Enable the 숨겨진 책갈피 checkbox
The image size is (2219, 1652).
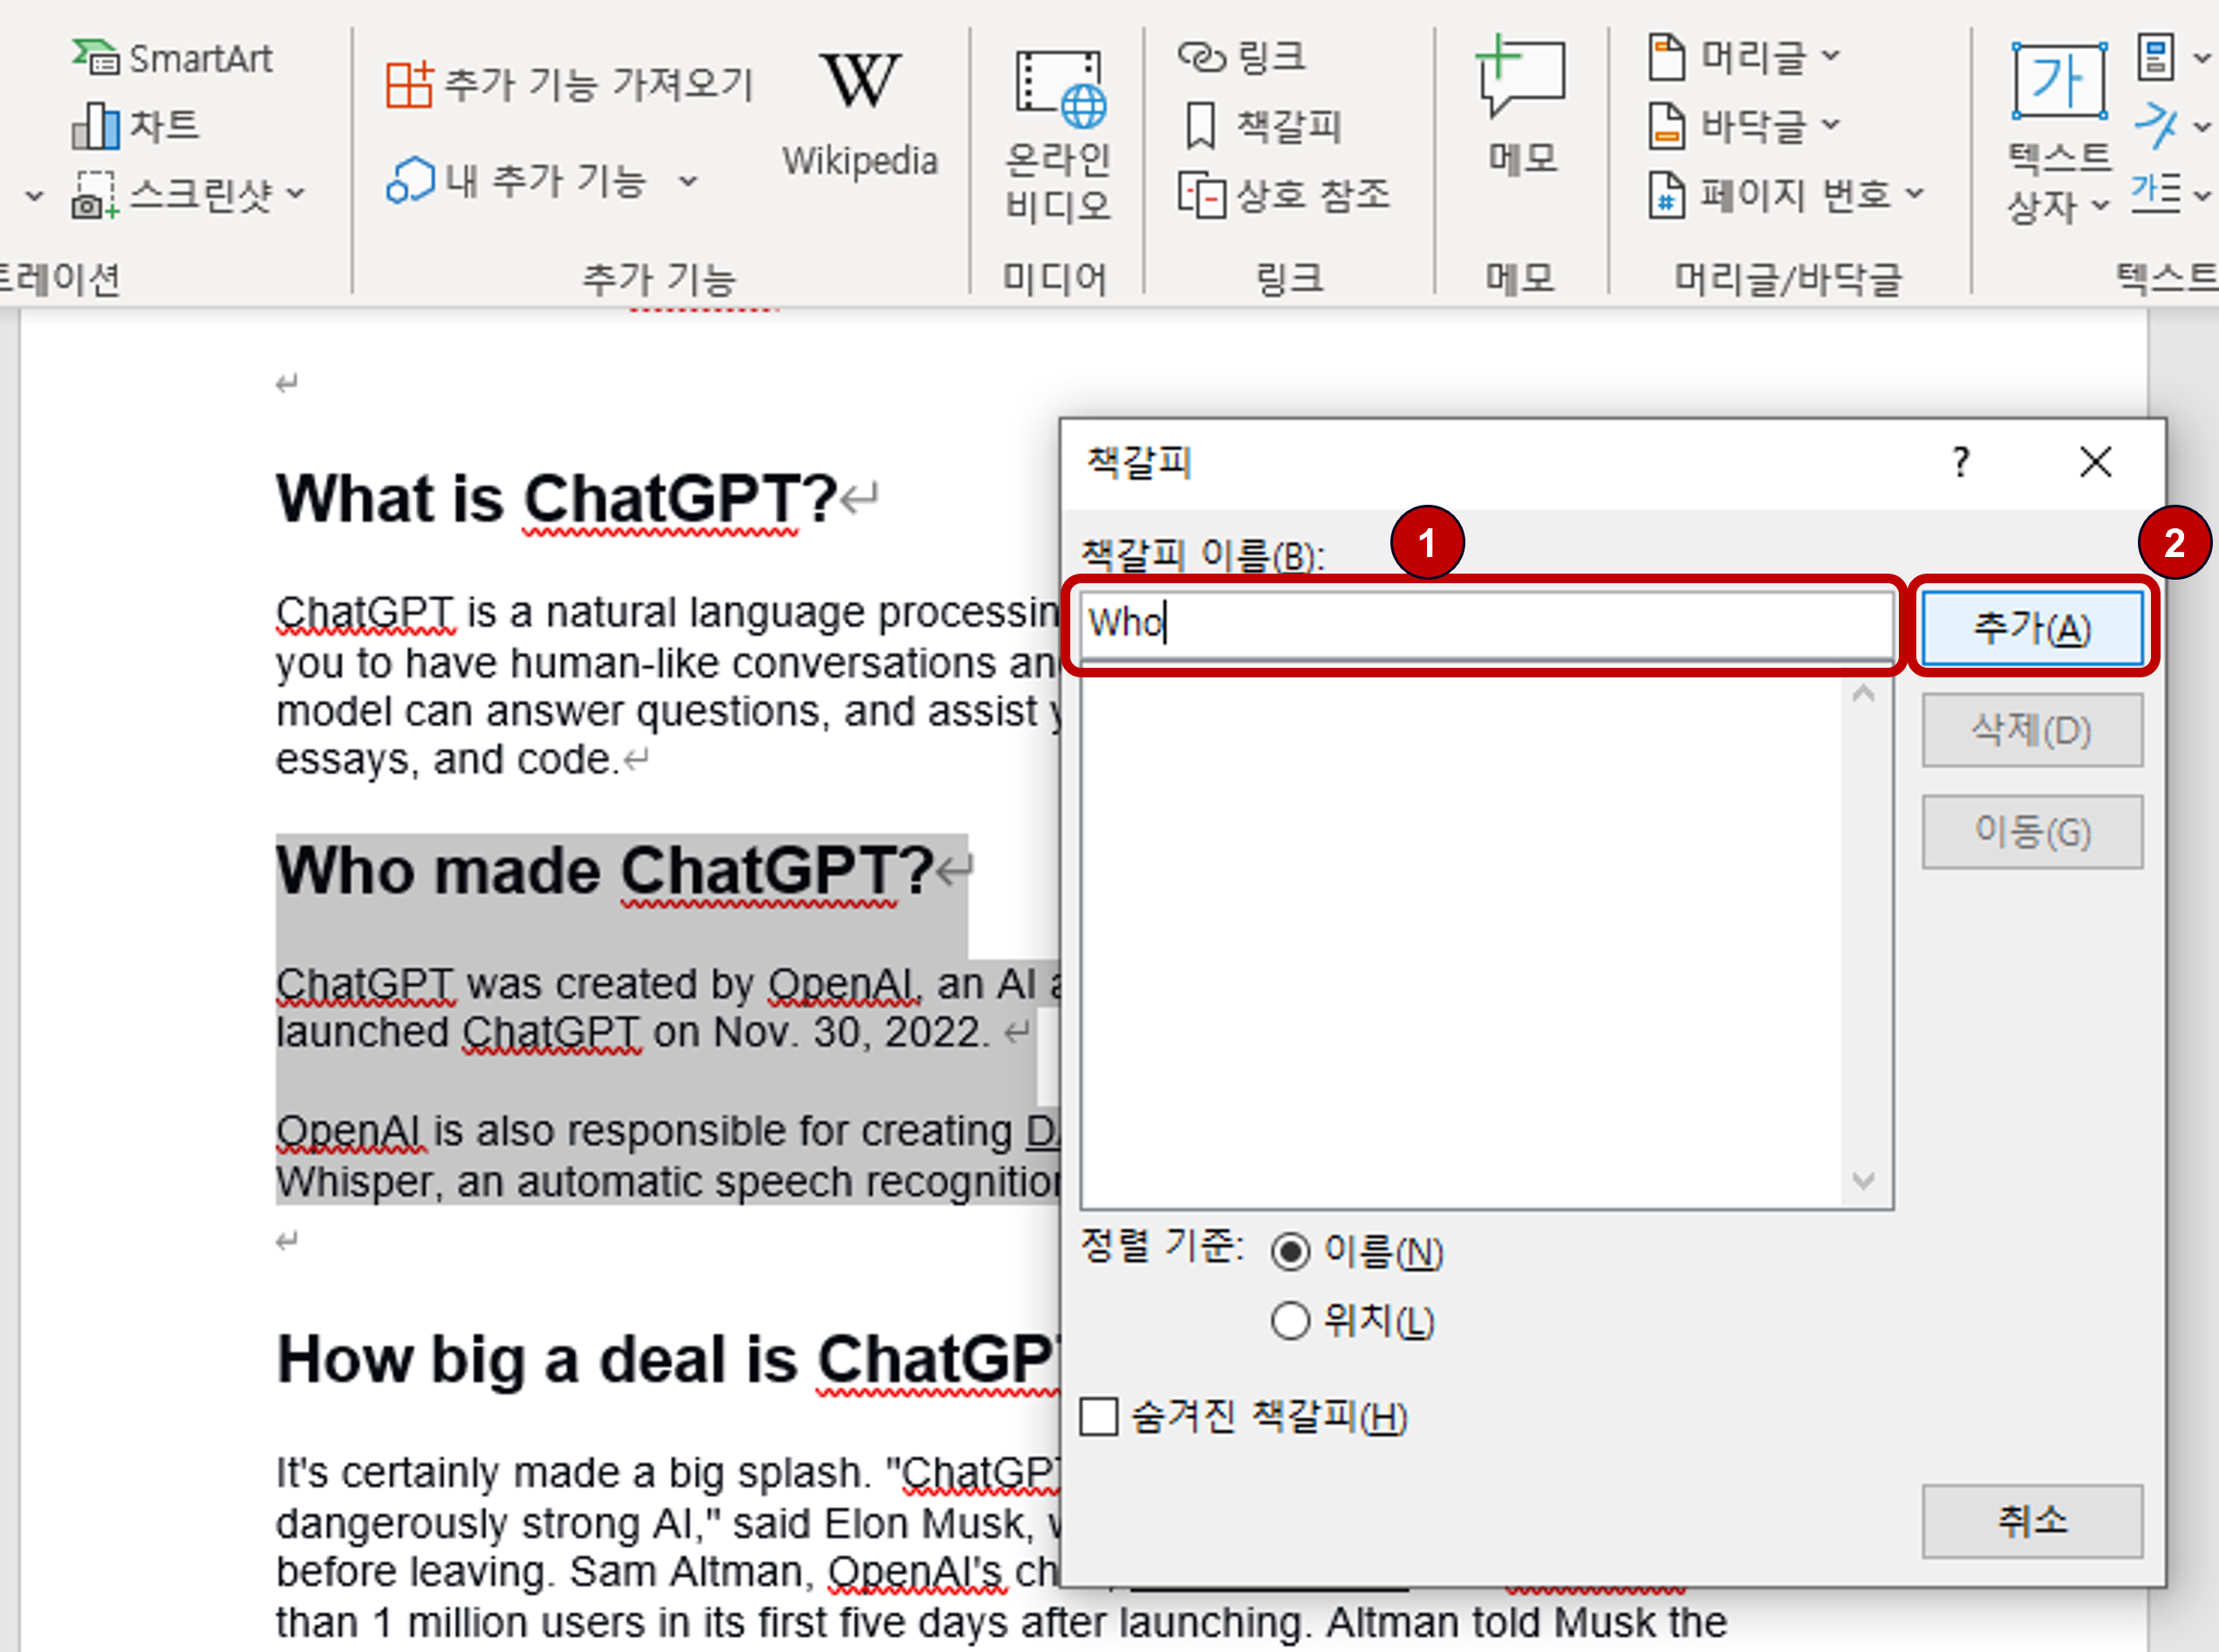click(x=1098, y=1416)
